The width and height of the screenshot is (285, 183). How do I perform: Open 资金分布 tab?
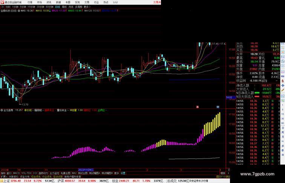[25, 177]
